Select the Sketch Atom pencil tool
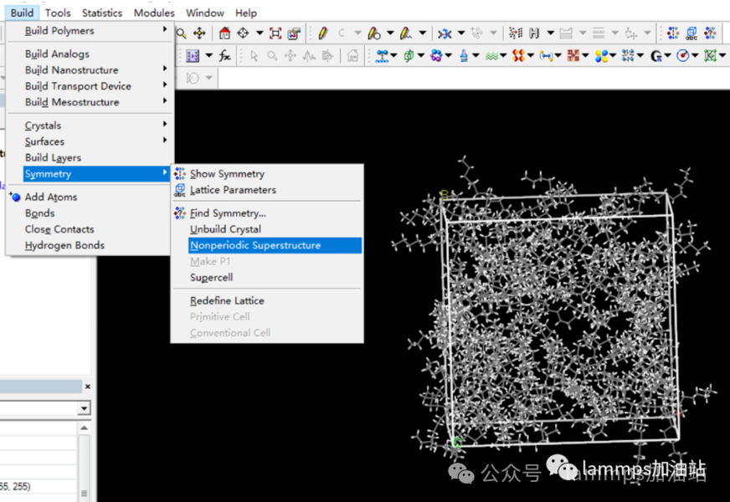Viewport: 730px width, 502px height. [x=322, y=33]
